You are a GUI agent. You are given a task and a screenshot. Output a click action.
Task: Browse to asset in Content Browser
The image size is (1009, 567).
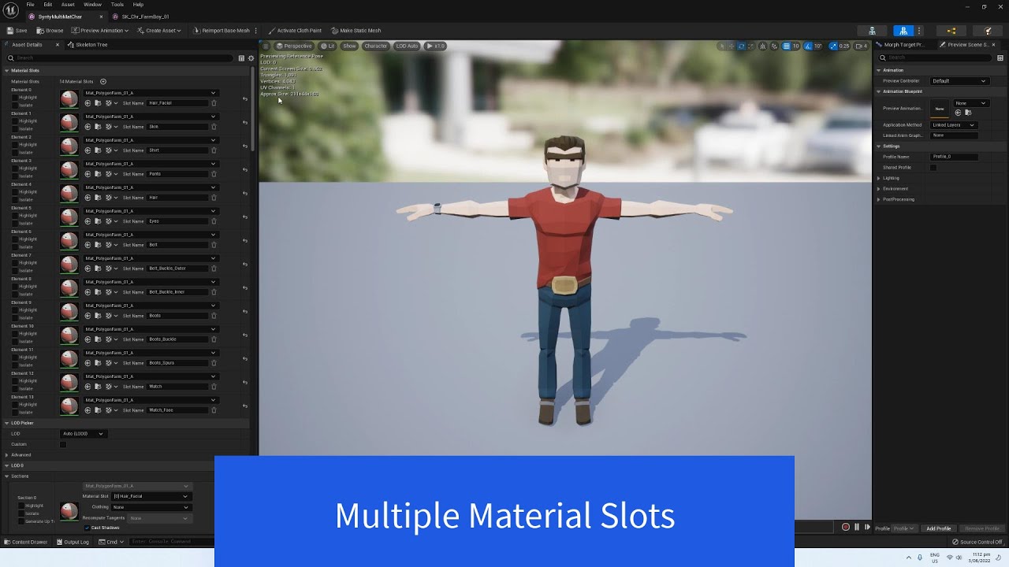pyautogui.click(x=50, y=31)
